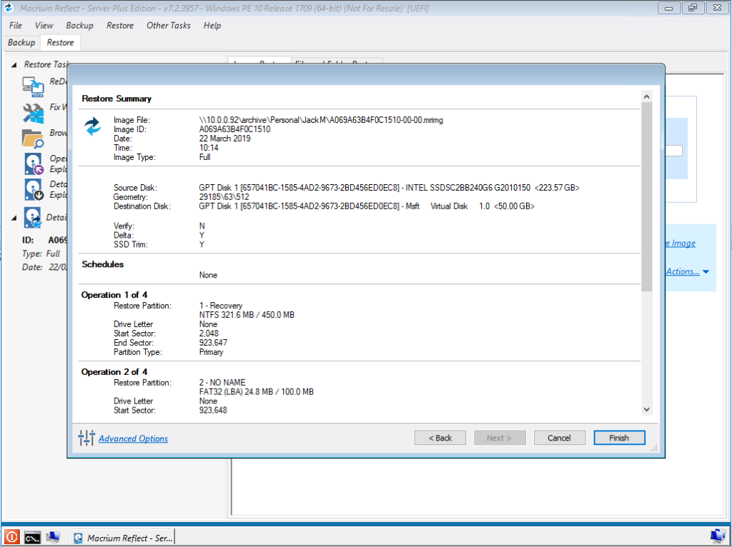Click the summary scrollbar down arrow
The image size is (732, 547).
(x=646, y=410)
